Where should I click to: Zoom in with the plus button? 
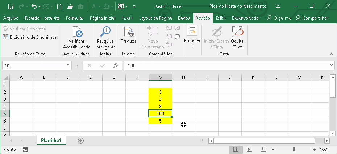point(315,150)
